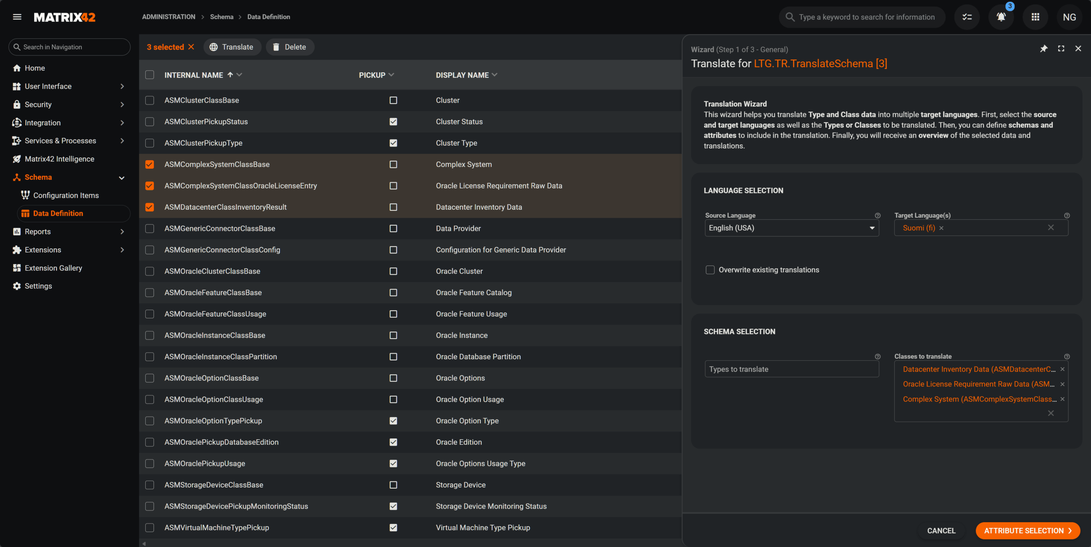Go to Data Definition breadcrumb
The image size is (1091, 547).
[268, 17]
